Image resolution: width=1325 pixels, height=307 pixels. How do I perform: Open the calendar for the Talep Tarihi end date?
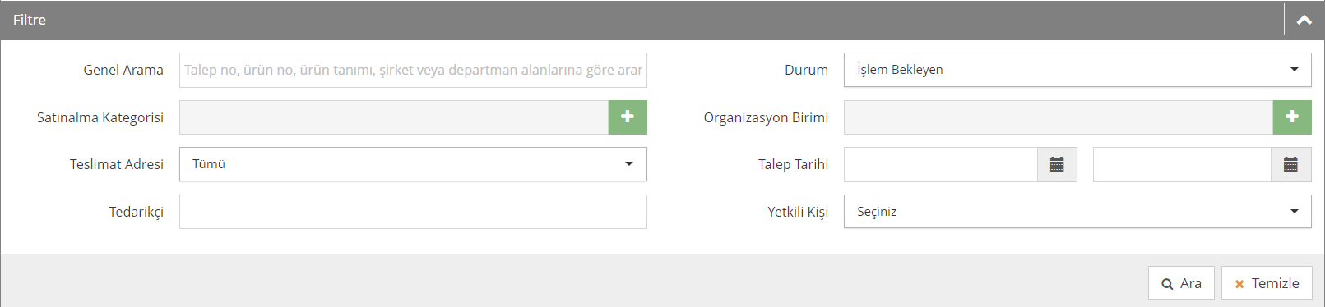(1290, 164)
